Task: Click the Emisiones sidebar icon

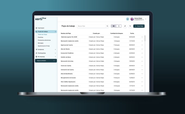Action: [x=36, y=50]
